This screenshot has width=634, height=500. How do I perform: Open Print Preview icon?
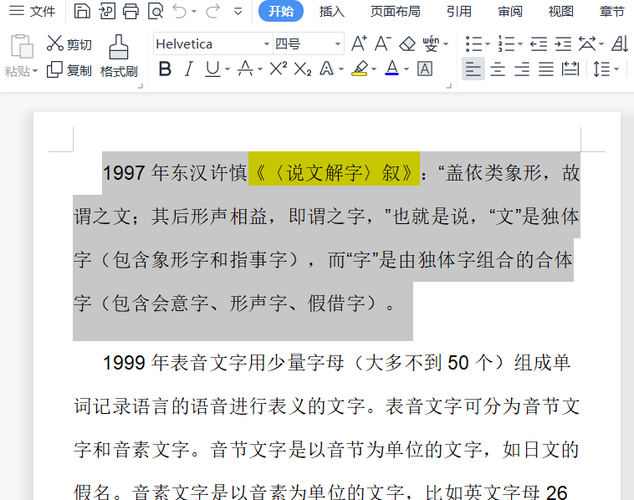(156, 11)
